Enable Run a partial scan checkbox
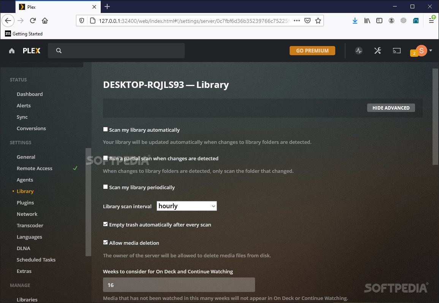The height and width of the screenshot is (303, 439). (x=106, y=158)
